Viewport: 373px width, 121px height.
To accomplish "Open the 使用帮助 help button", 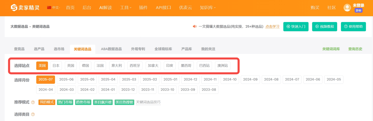I will [353, 26].
